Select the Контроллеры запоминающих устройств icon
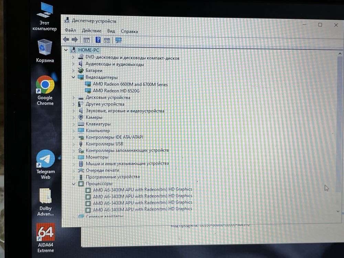 click(81, 151)
